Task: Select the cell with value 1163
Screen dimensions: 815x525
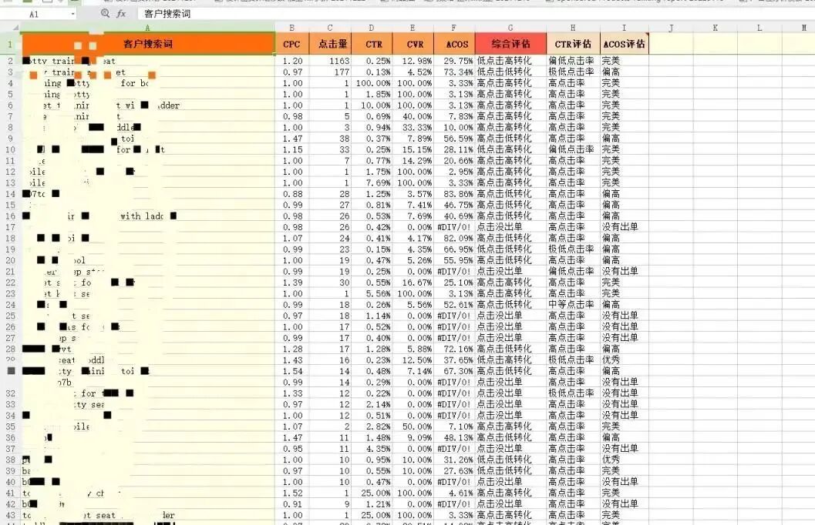Action: coord(330,61)
